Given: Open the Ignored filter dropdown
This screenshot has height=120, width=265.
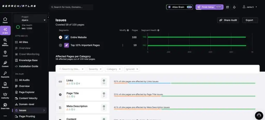Looking at the screenshot, I should [x=132, y=69].
